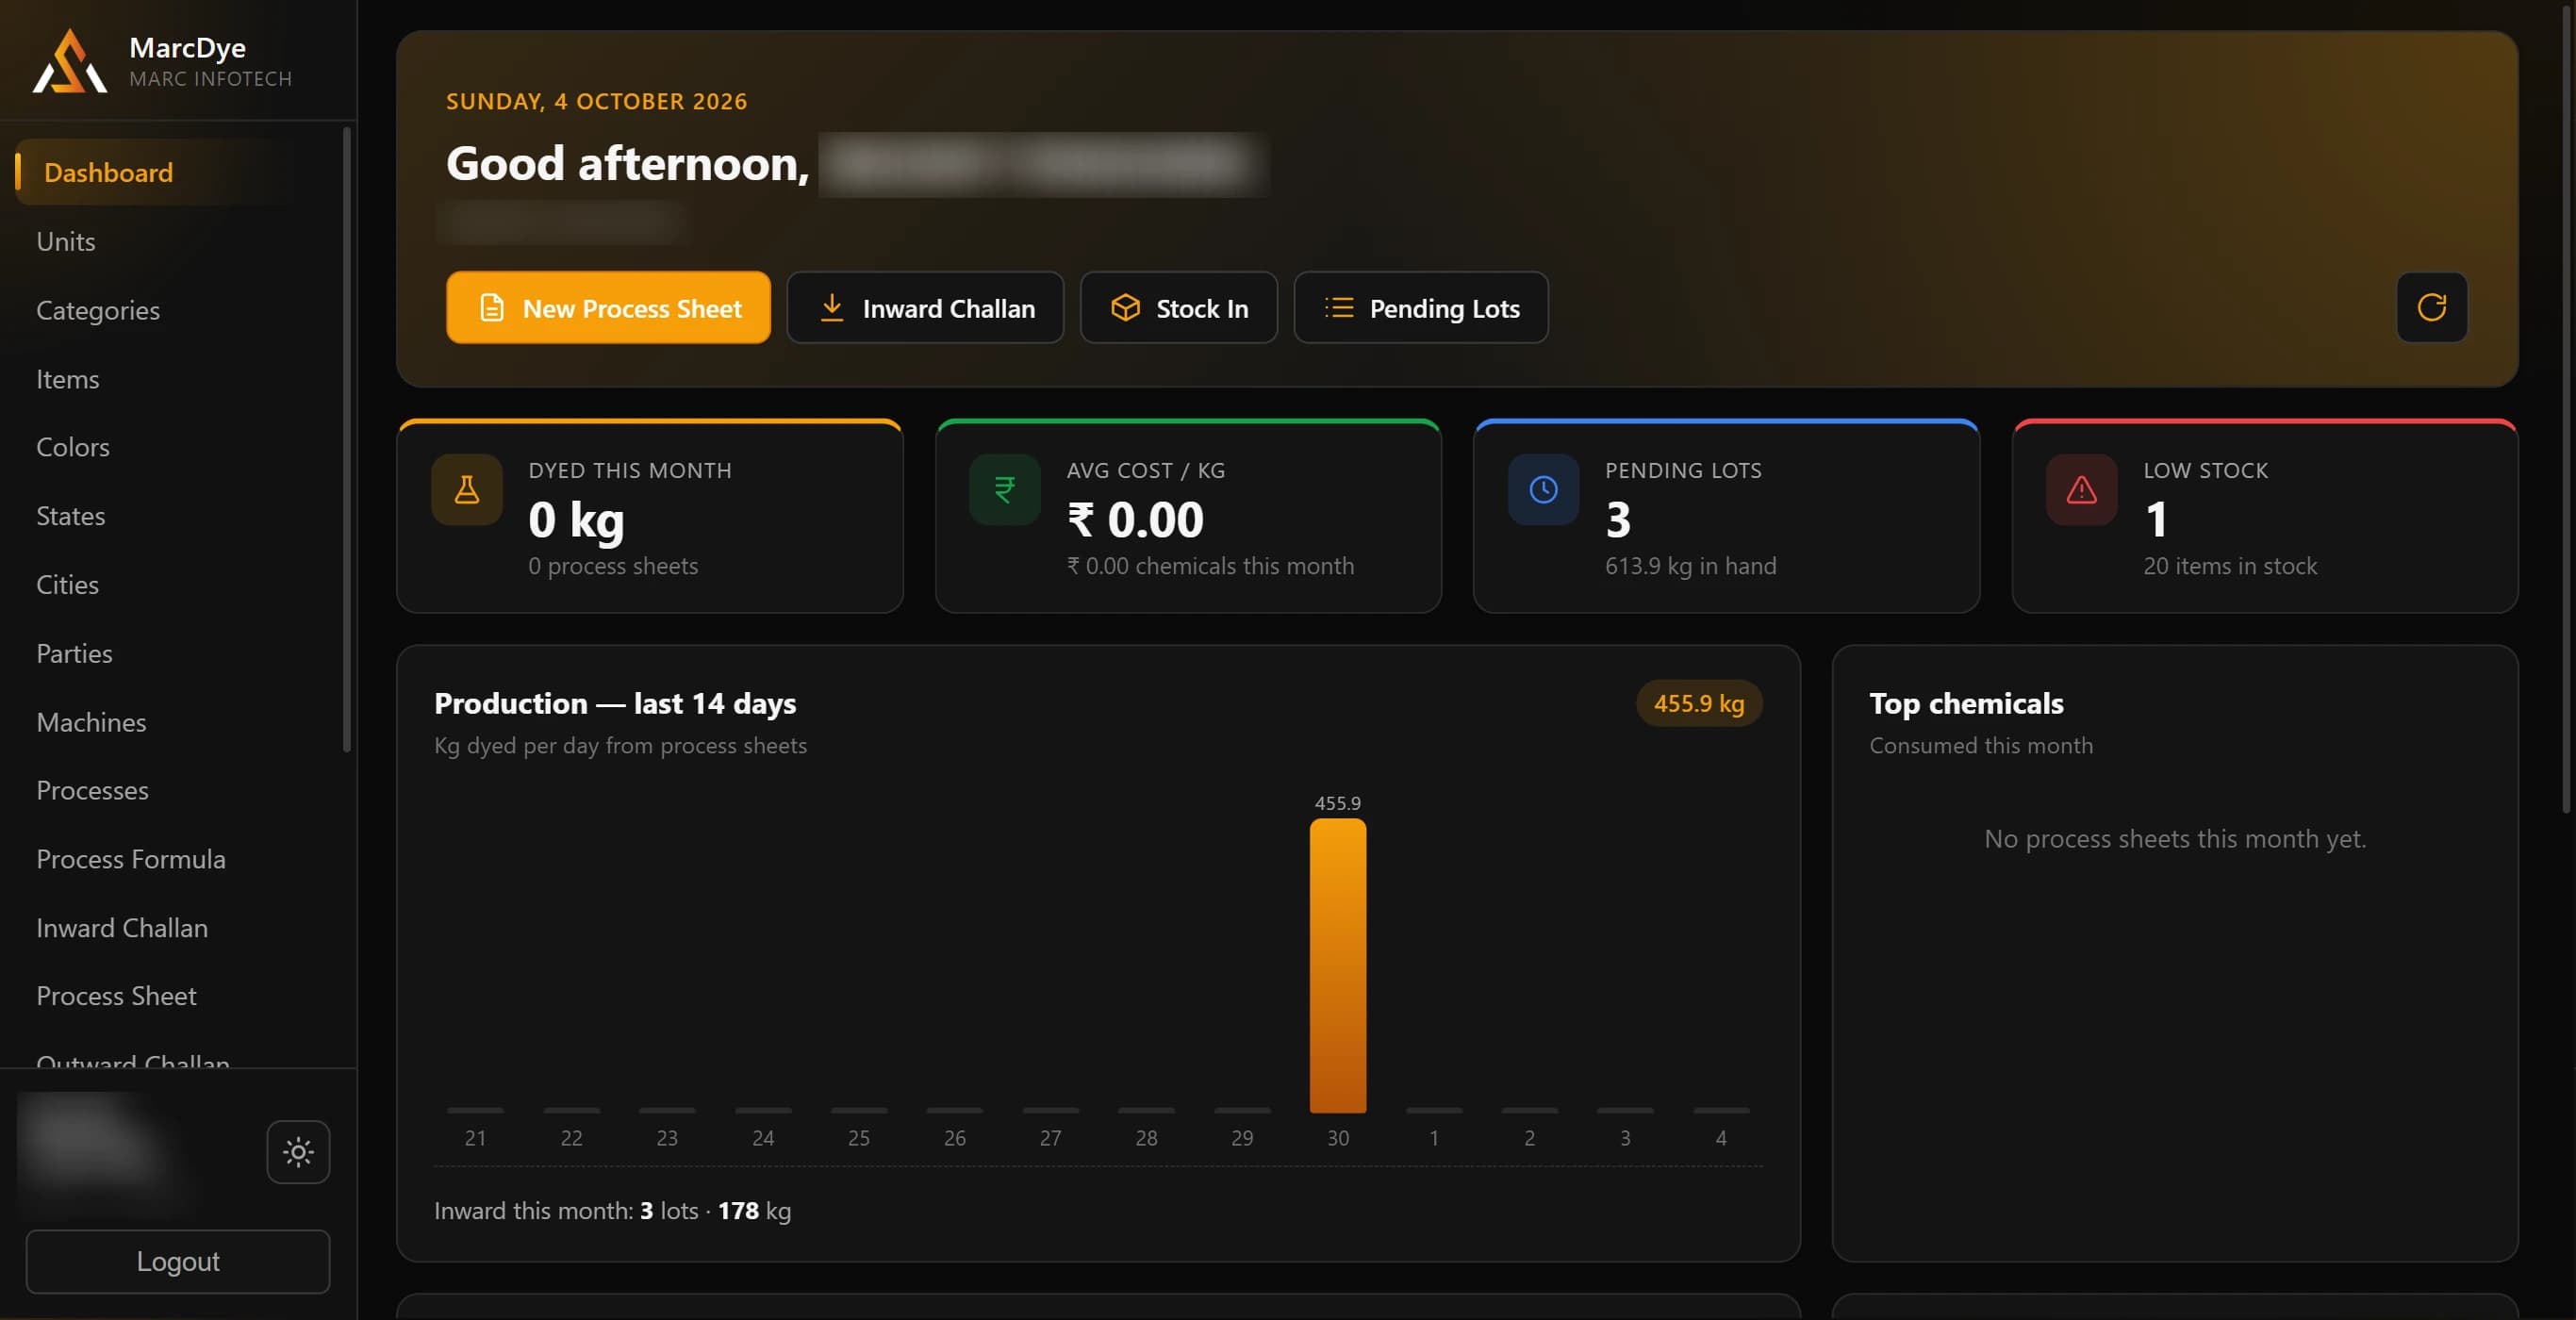
Task: Click the rupee icon on Avg Cost card
Action: (x=1005, y=490)
